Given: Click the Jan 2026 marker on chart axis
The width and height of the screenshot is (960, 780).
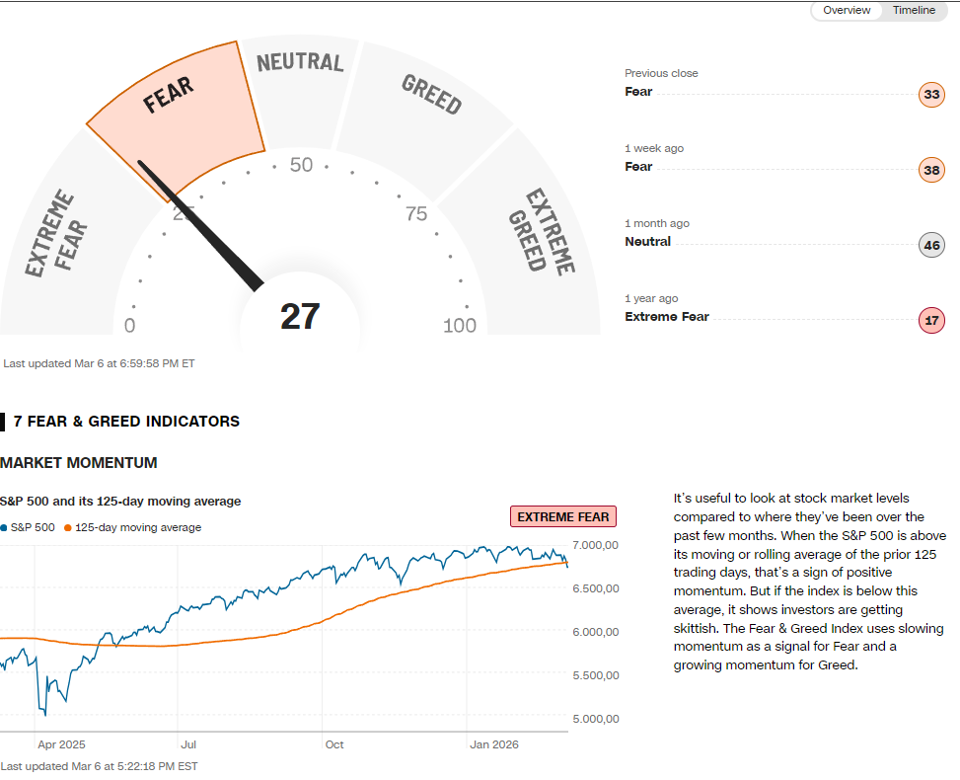Looking at the screenshot, I should pyautogui.click(x=493, y=744).
